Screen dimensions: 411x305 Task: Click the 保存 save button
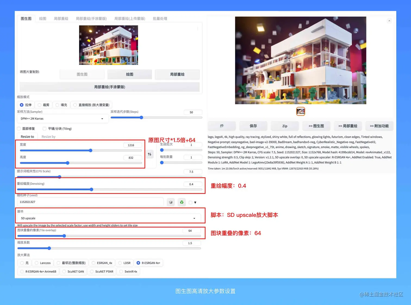253,126
